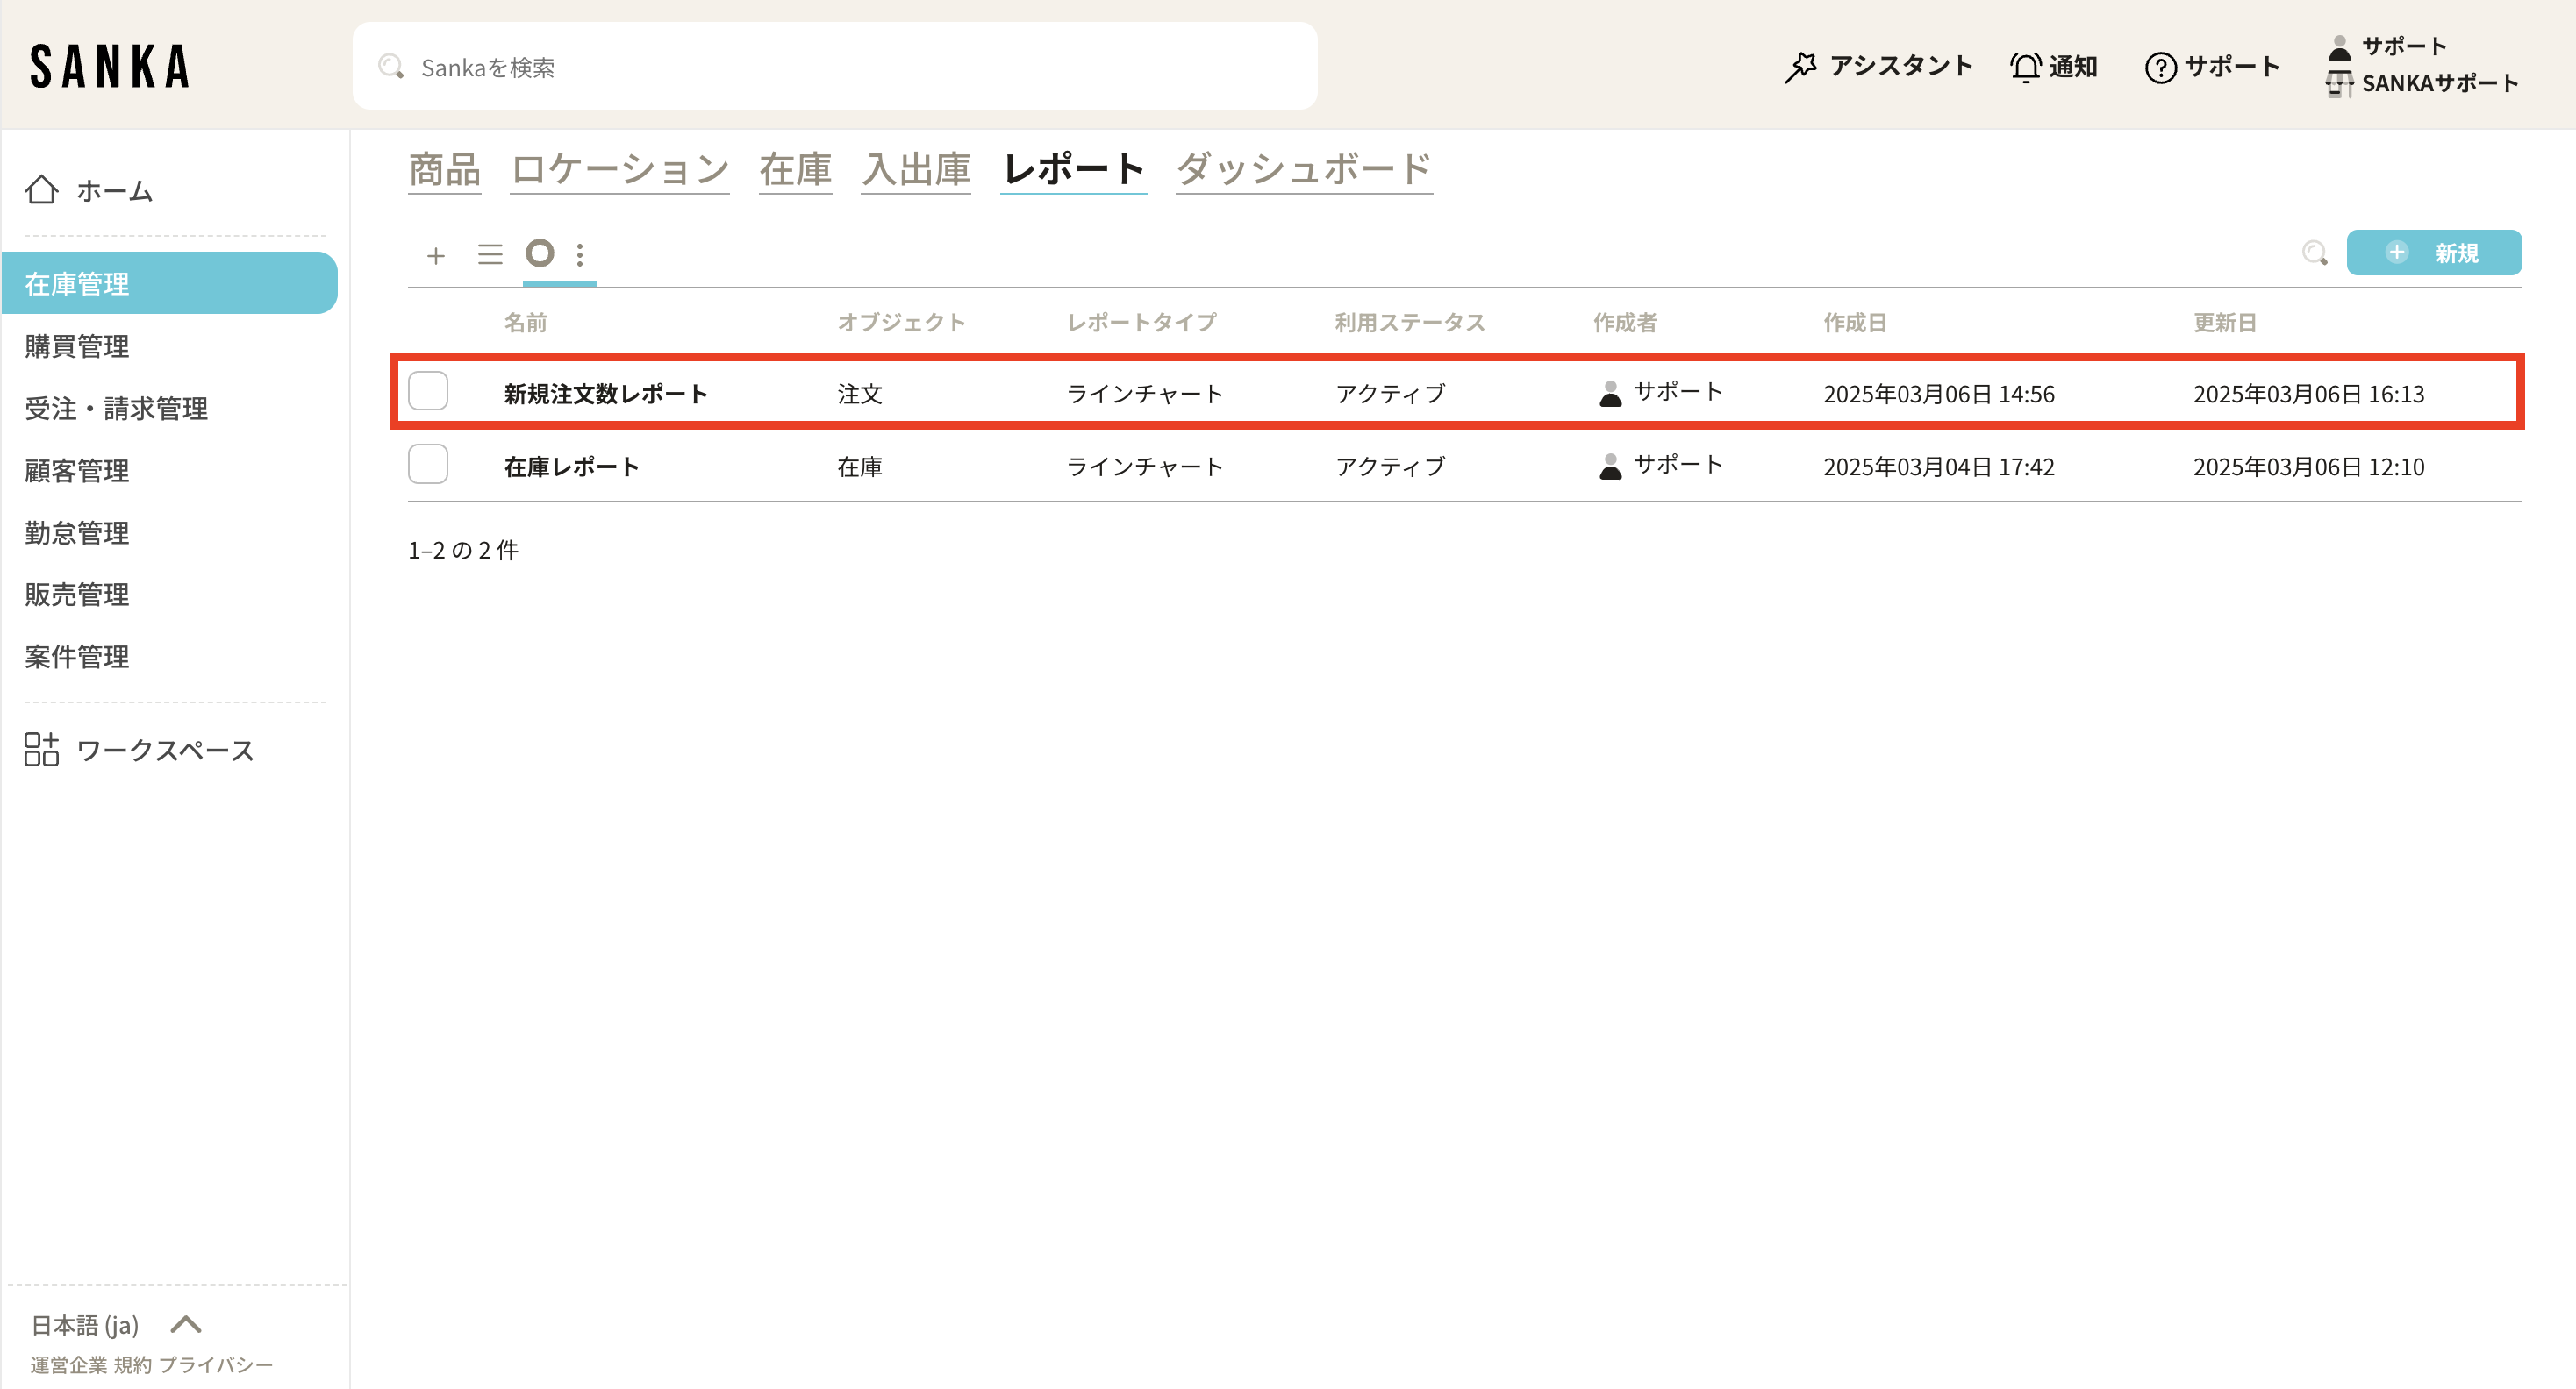Switch to the ダッシュボード tab
Viewport: 2576px width, 1389px height.
pos(1303,169)
